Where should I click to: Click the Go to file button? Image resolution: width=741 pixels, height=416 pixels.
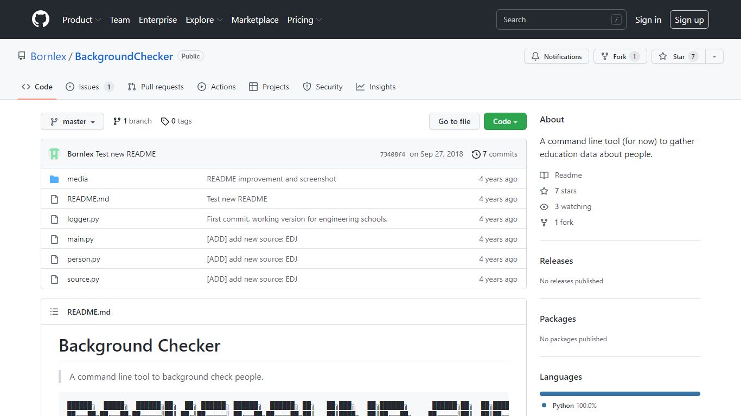[x=455, y=121]
